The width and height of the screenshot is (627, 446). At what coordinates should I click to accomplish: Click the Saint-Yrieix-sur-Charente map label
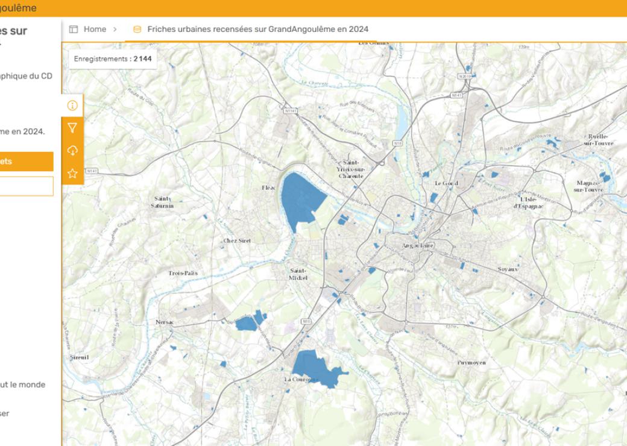pyautogui.click(x=351, y=169)
